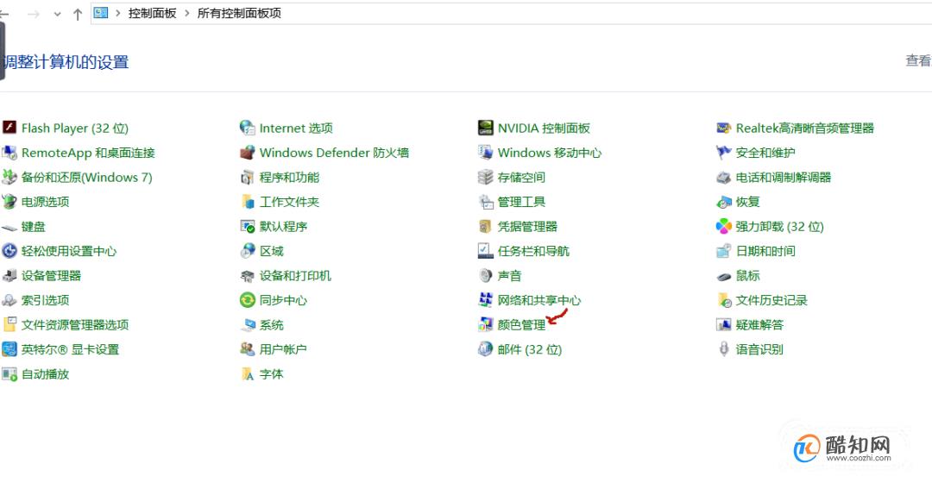This screenshot has width=932, height=495.
Task: Open the 工作文件夹 icon
Action: [248, 202]
